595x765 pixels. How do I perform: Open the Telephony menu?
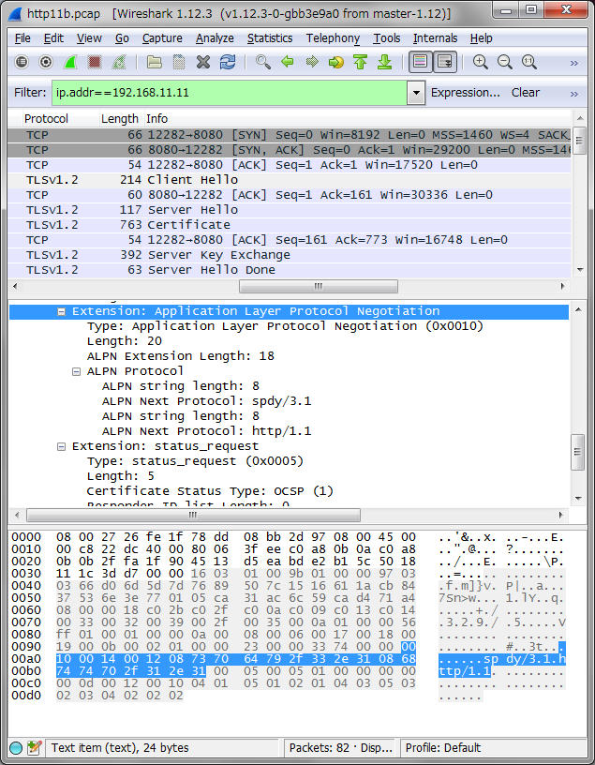pyautogui.click(x=333, y=38)
